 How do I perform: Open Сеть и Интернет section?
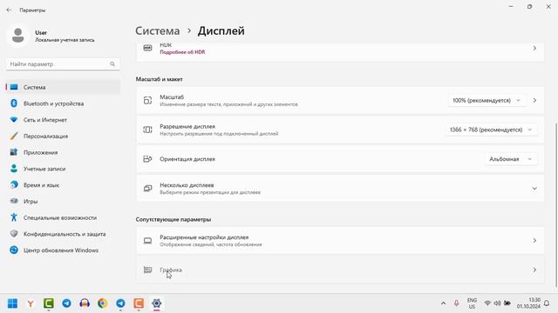click(x=63, y=120)
